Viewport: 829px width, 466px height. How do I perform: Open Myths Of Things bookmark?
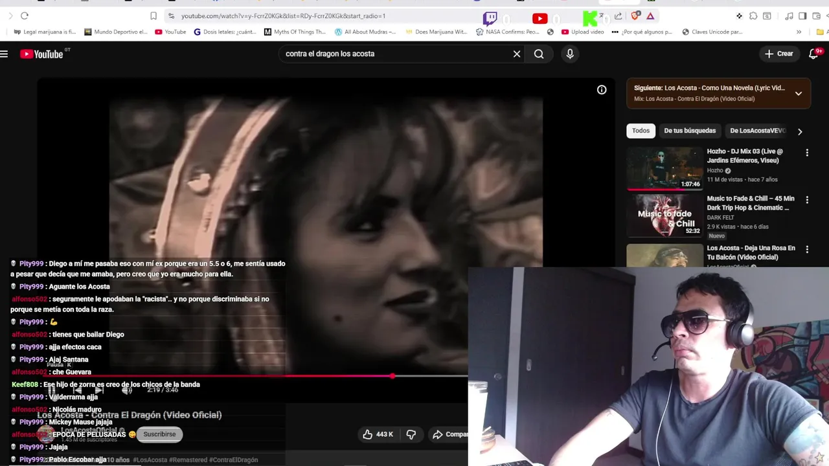pyautogui.click(x=295, y=32)
